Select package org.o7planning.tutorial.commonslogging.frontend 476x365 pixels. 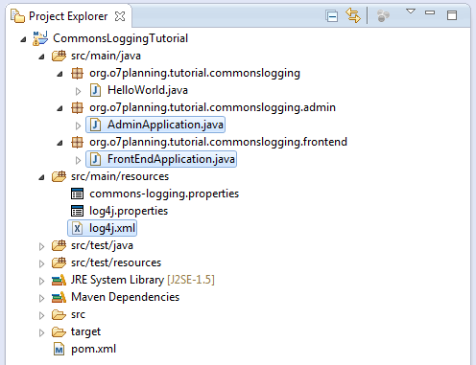point(218,142)
